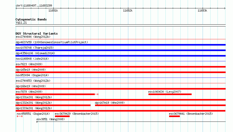Open esv3679441 (Besenbacher2015) label
This screenshot has width=233, height=132.
(x=191, y=114)
